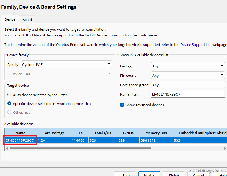
Task: Click the 3981312 memory bits cell
Action: pos(156,140)
